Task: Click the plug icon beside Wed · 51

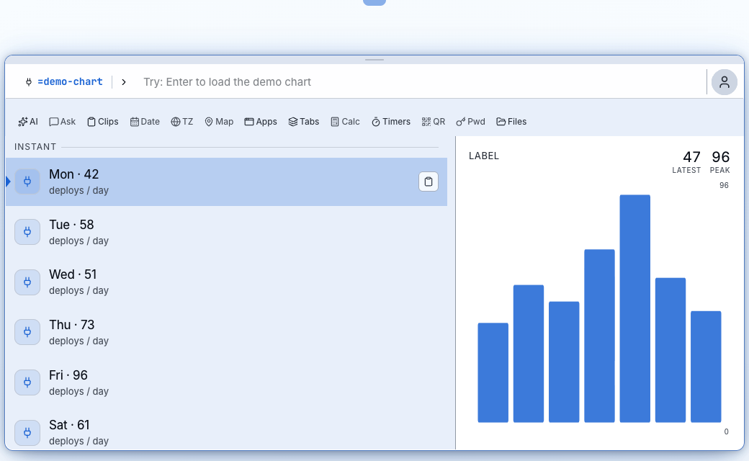Action: (x=27, y=282)
